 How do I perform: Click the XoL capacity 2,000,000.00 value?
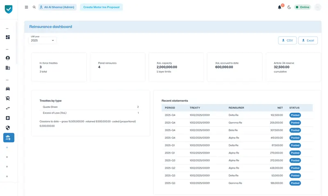pyautogui.click(x=167, y=67)
